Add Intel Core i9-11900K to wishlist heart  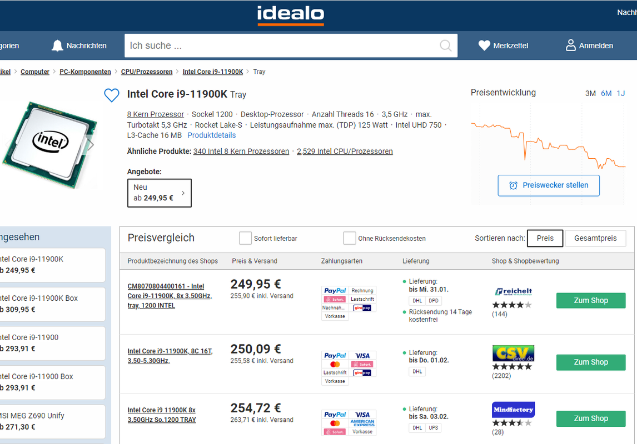tap(112, 95)
